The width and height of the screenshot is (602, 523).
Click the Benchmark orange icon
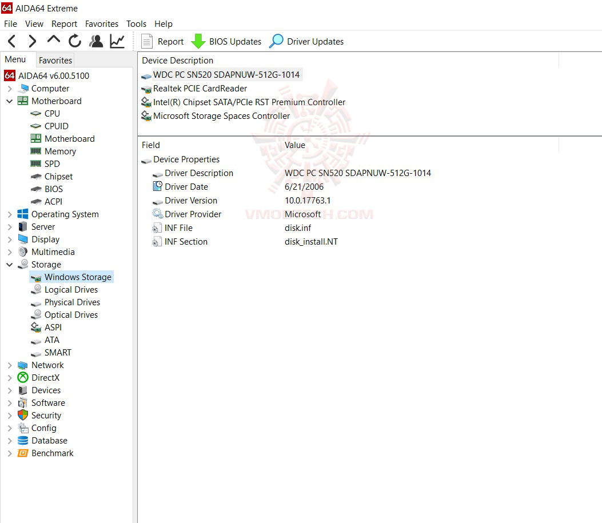[x=23, y=453]
